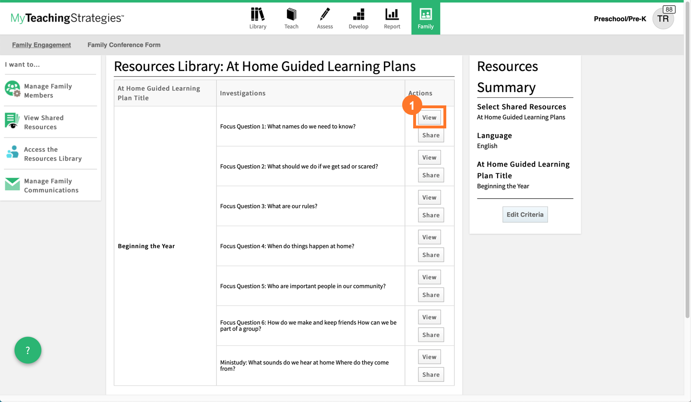Open the Report icon
Viewport: 691px width, 402px height.
[x=392, y=18]
